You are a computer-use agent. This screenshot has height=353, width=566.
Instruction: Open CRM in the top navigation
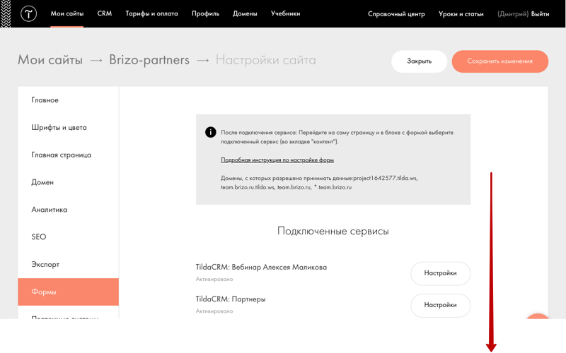[104, 13]
